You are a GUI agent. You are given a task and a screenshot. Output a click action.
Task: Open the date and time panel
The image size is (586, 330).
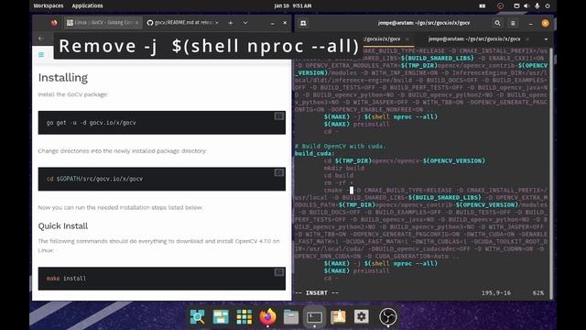pos(293,5)
